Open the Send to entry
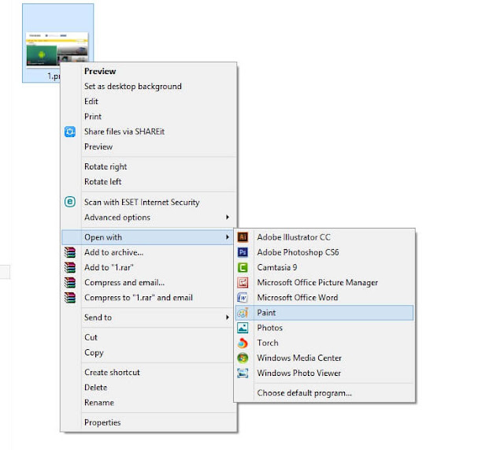This screenshot has height=450, width=504. pos(98,318)
